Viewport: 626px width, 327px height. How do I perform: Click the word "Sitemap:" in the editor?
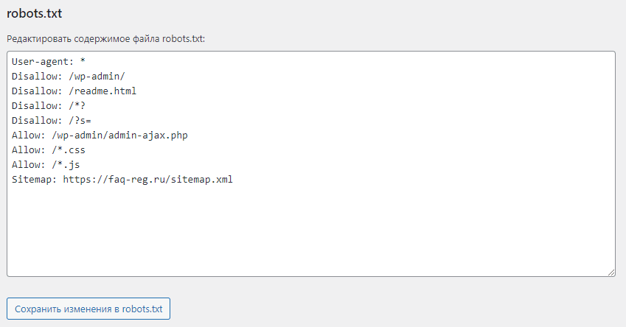coord(34,179)
